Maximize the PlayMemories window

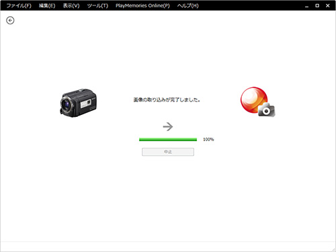(317, 5)
